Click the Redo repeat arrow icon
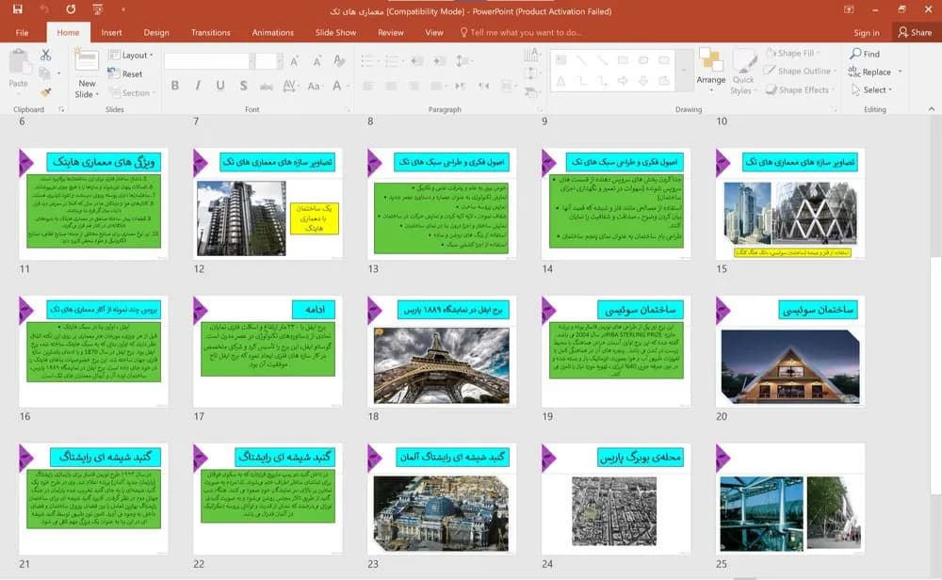Viewport: 942px width, 580px height. [71, 9]
